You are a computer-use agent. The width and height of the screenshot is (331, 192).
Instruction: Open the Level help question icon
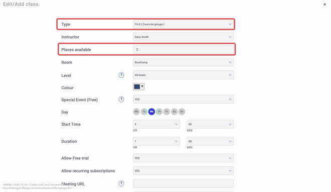tap(121, 75)
